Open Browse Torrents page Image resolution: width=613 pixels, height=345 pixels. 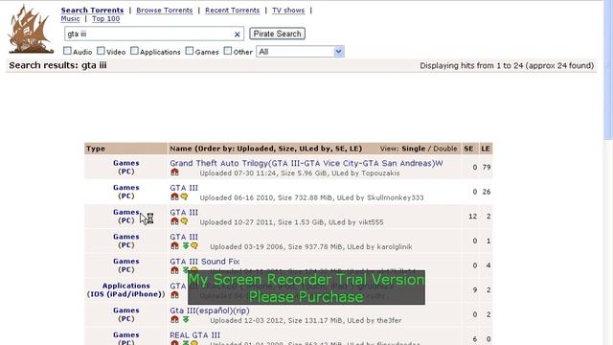tap(164, 11)
